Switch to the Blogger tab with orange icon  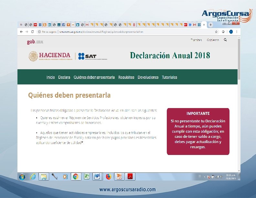[x=45, y=25]
